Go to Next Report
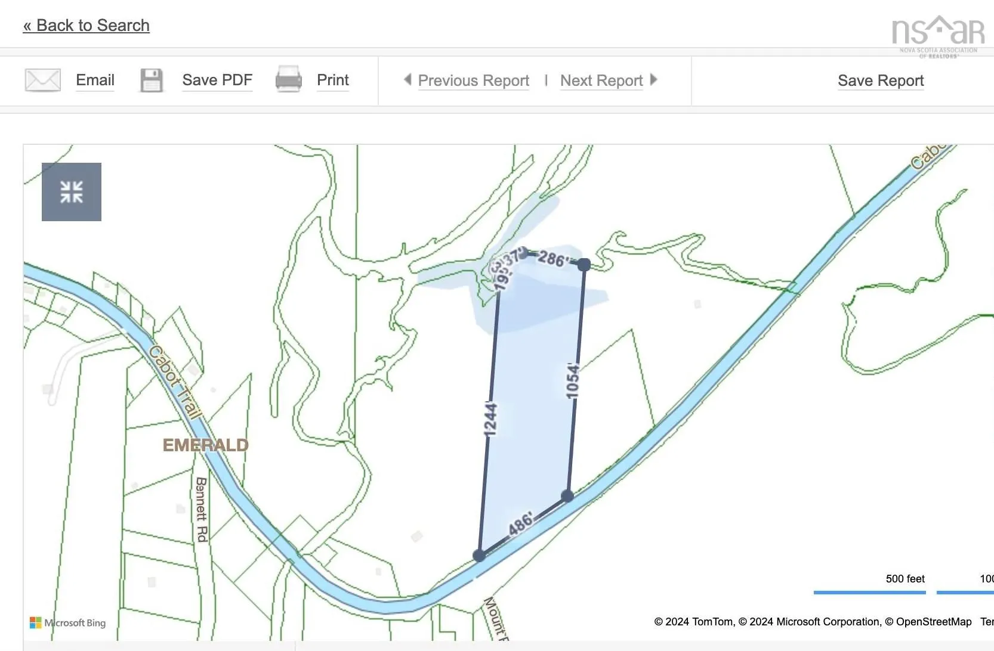Image resolution: width=994 pixels, height=651 pixels. point(601,80)
